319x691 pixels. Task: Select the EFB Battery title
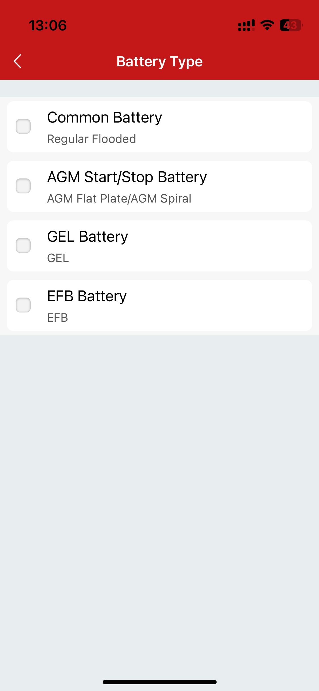click(x=87, y=296)
